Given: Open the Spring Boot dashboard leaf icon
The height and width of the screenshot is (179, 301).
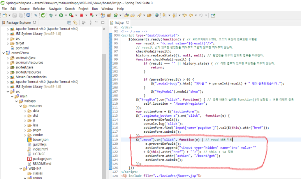Looking at the screenshot, I should (43, 15).
